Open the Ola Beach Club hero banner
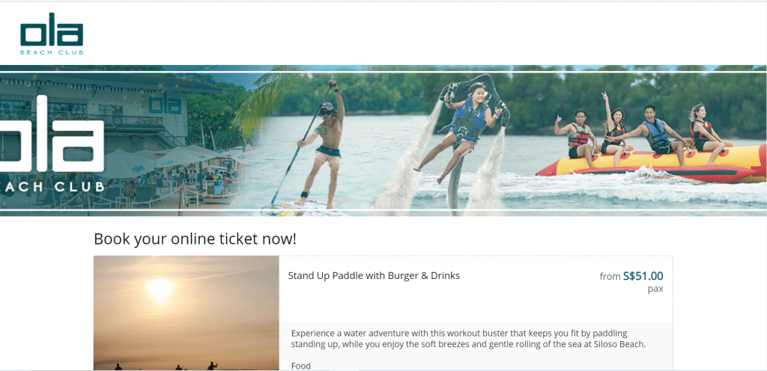The height and width of the screenshot is (371, 767). pyautogui.click(x=383, y=141)
